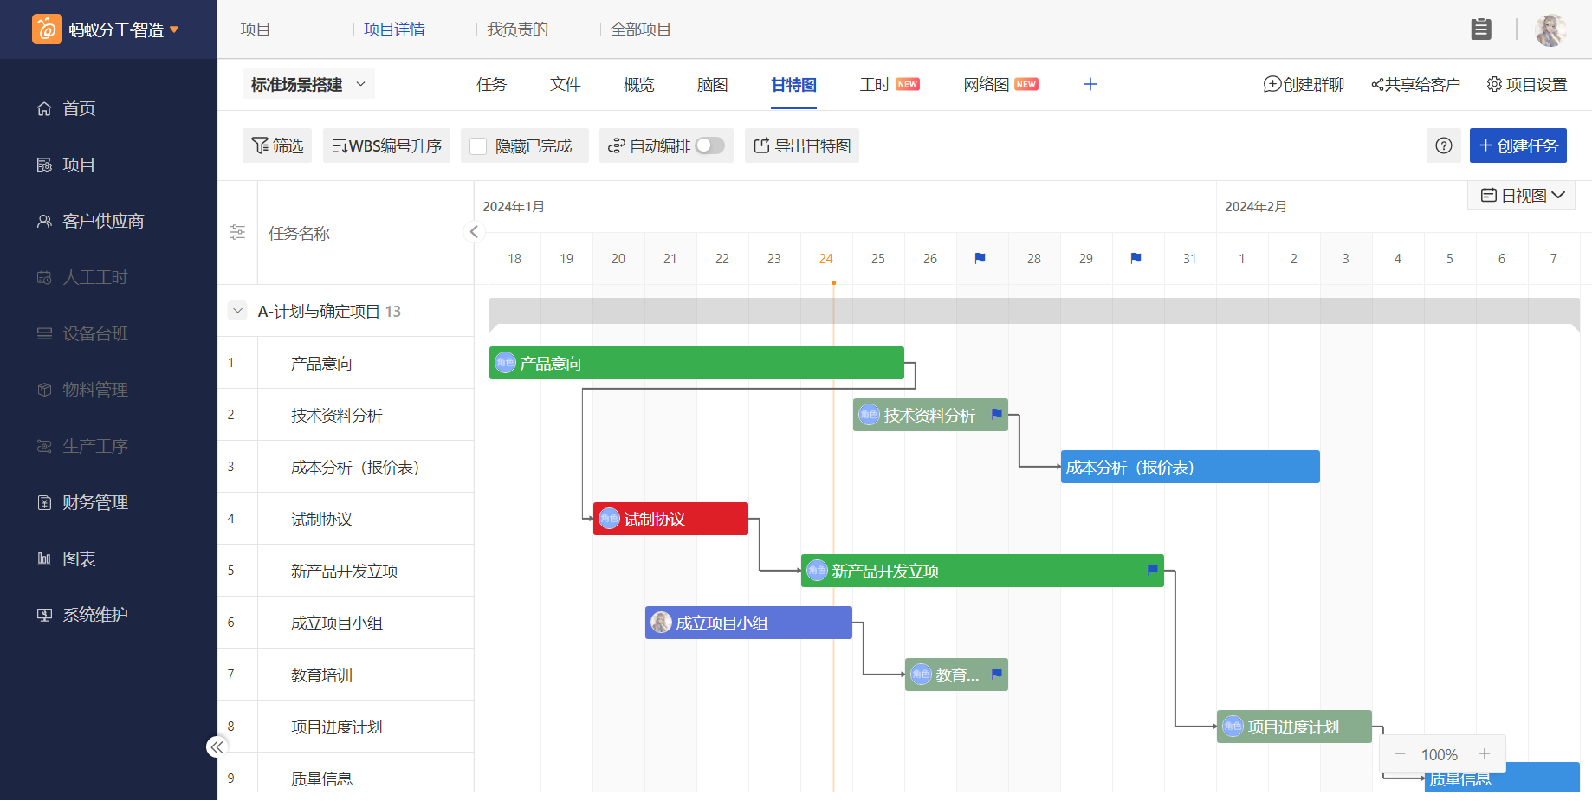Open 首页 home in sidebar

click(78, 108)
